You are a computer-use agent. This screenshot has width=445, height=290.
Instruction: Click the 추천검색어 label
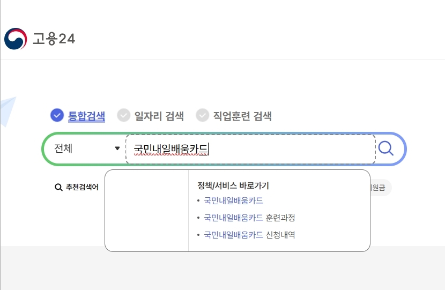tap(82, 187)
